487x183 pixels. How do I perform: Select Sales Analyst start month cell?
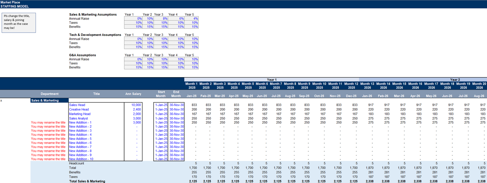pos(161,118)
